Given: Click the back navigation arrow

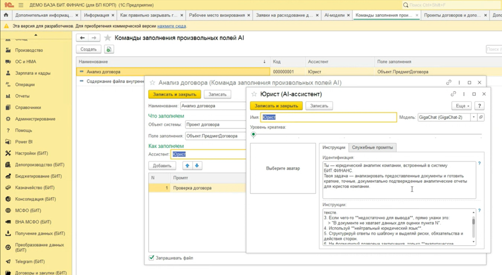Looking at the screenshot, I should (x=82, y=38).
